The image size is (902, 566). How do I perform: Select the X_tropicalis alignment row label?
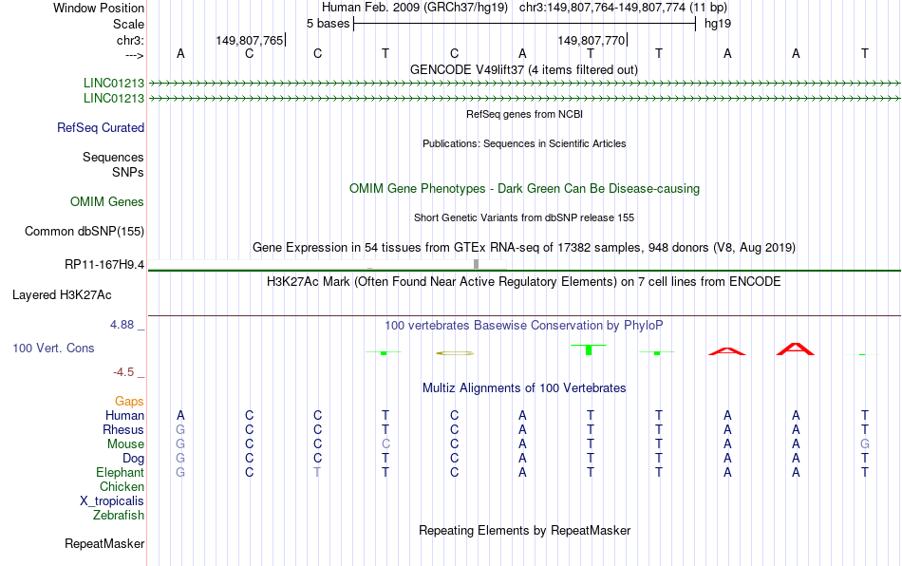pyautogui.click(x=112, y=501)
